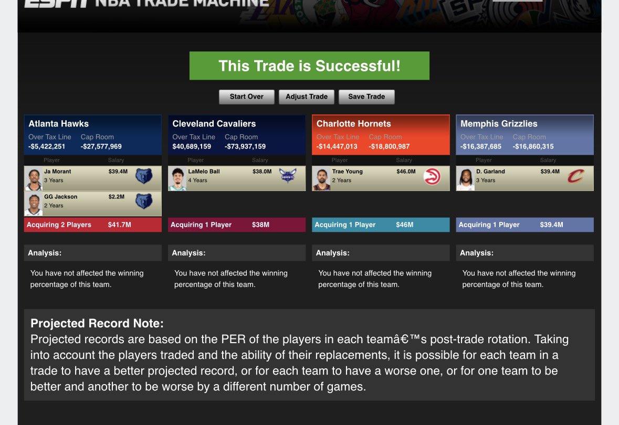Click the This Trade is Successful banner
Screen dimensions: 619x425
pyautogui.click(x=310, y=66)
